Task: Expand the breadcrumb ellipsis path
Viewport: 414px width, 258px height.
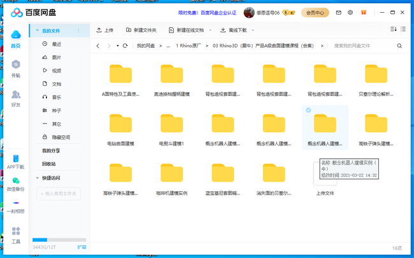Action: pyautogui.click(x=168, y=46)
